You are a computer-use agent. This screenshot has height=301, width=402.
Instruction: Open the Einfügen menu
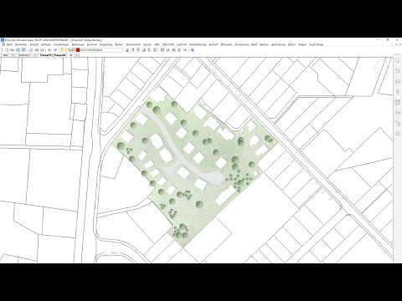[46, 44]
